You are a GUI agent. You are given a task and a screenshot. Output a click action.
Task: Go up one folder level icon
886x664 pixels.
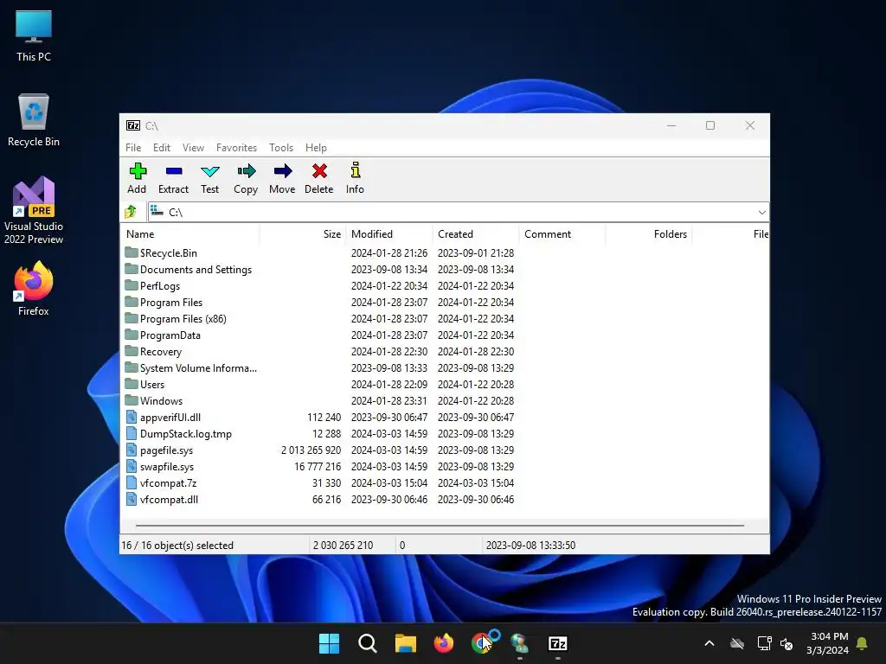pos(131,212)
